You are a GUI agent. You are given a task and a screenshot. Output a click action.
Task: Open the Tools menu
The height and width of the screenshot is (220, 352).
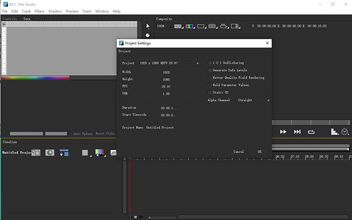point(87,11)
